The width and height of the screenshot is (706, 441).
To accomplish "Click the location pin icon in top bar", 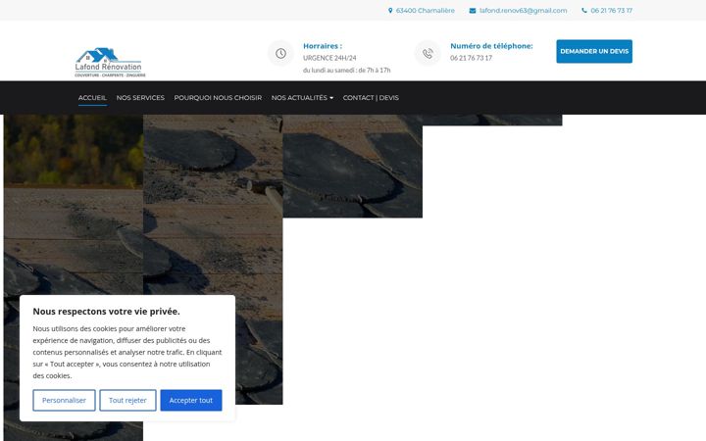I will click(390, 11).
